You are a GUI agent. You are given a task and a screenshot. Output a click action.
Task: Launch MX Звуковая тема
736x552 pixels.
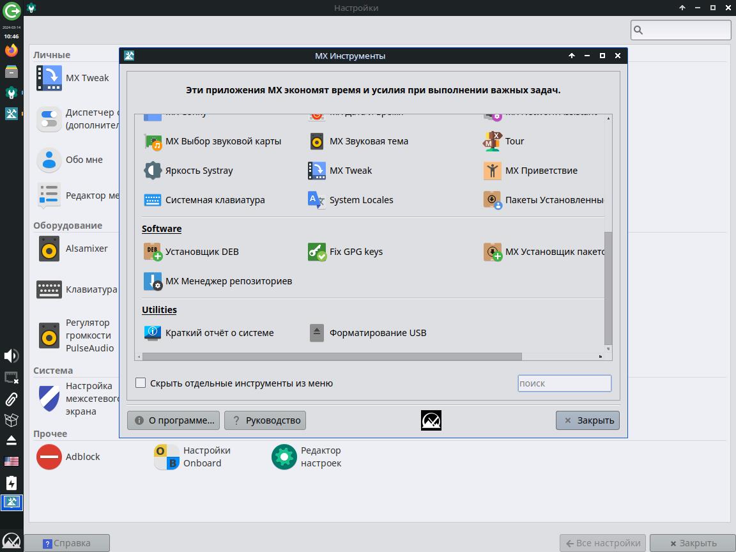358,141
